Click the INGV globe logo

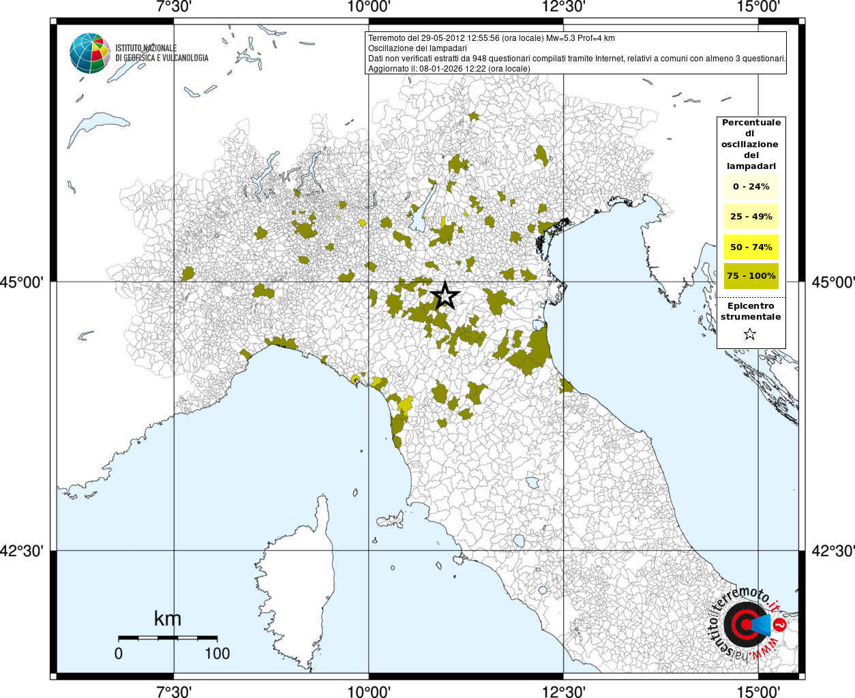(x=89, y=53)
